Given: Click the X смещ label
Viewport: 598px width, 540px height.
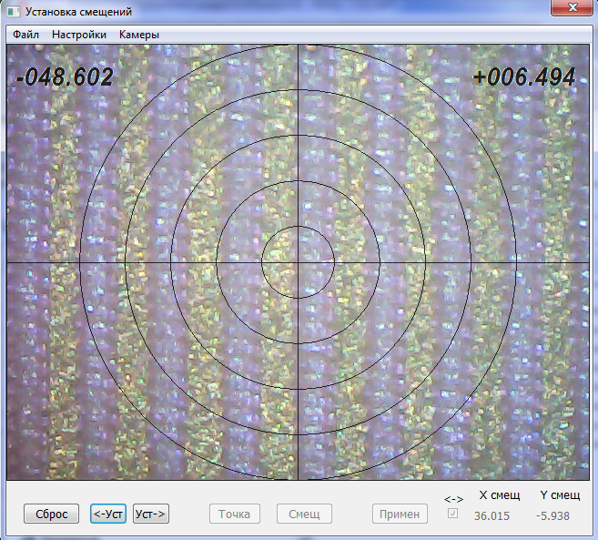Looking at the screenshot, I should click(499, 495).
